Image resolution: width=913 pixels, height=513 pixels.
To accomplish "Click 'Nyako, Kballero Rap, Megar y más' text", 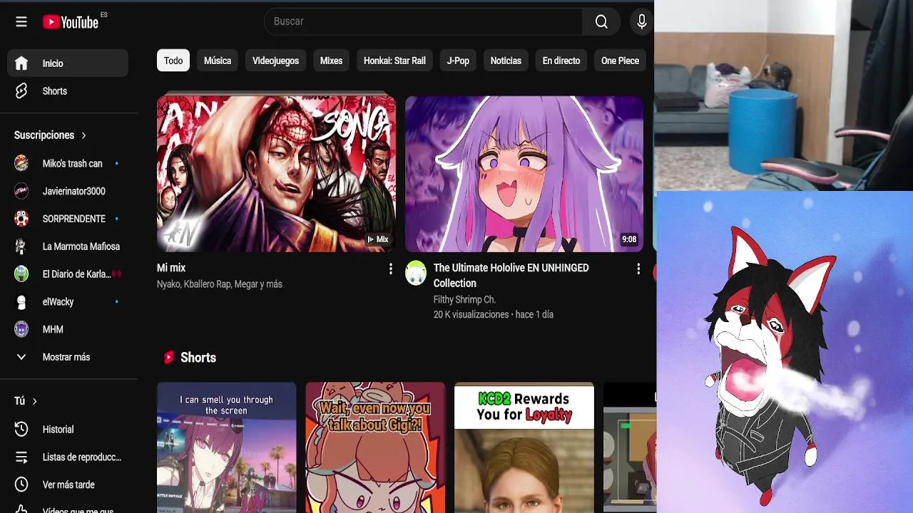I will point(220,284).
